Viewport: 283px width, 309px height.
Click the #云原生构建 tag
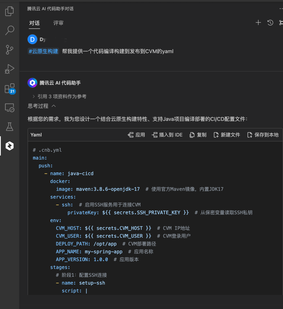(43, 51)
